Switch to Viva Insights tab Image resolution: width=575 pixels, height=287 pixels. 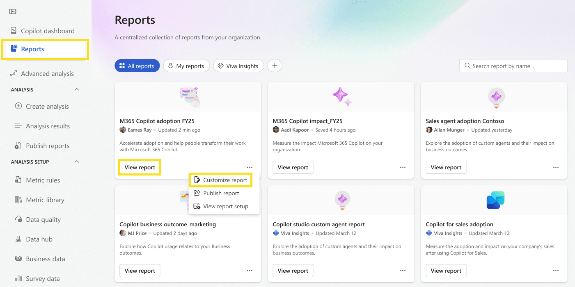[238, 66]
